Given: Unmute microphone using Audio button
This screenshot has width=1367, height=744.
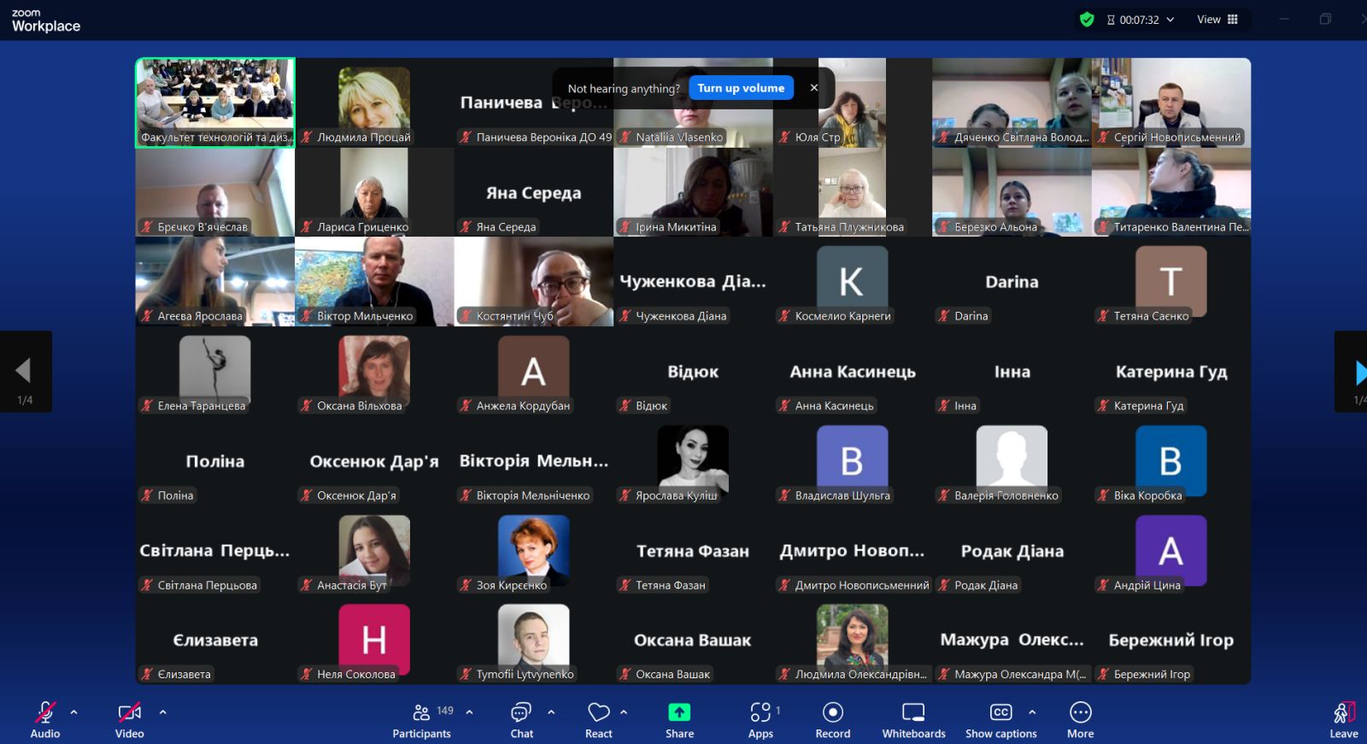Looking at the screenshot, I should pos(45,720).
